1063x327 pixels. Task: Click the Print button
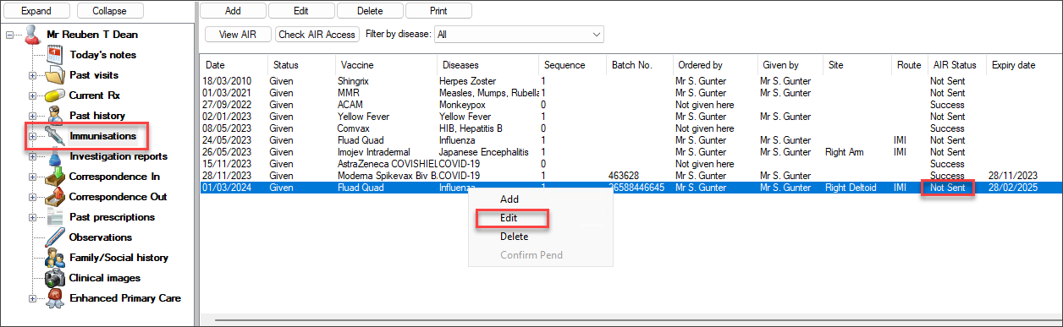438,11
